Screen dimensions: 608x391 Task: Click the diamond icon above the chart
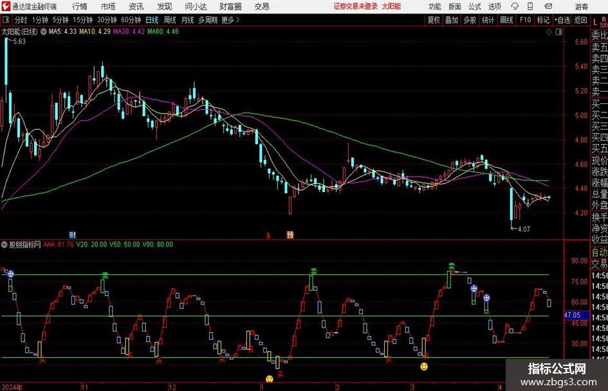(549, 31)
